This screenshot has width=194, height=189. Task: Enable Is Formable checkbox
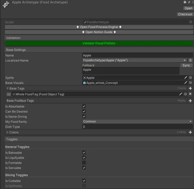point(84,163)
